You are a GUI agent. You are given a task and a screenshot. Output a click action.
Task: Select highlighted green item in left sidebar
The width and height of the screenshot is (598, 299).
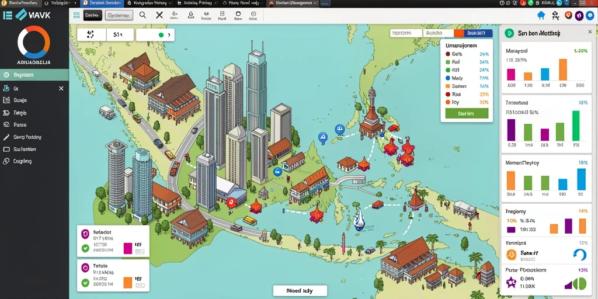pyautogui.click(x=34, y=75)
